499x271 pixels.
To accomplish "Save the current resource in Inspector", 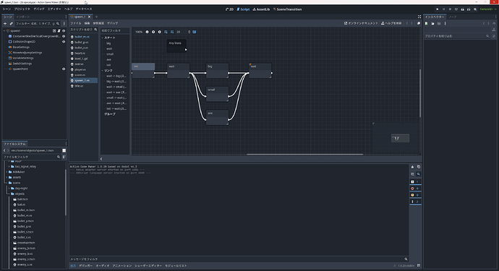I will click(x=439, y=24).
